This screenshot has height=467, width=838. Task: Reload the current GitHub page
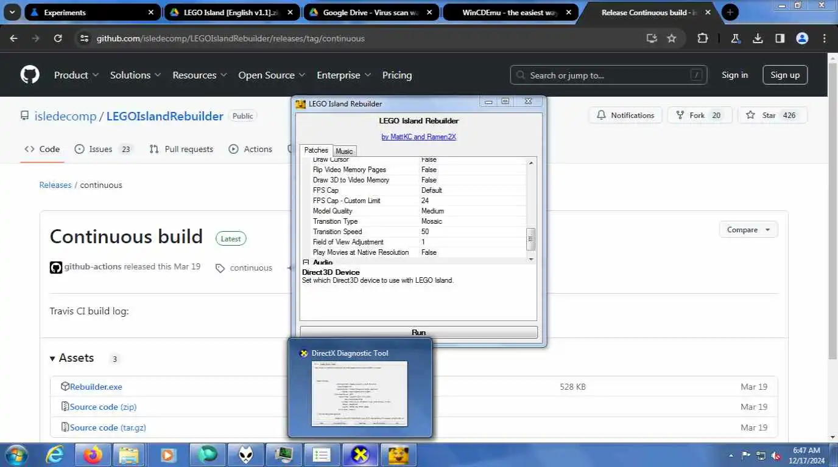[x=58, y=38]
